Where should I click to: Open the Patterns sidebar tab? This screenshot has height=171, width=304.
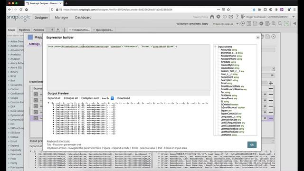click(38, 30)
